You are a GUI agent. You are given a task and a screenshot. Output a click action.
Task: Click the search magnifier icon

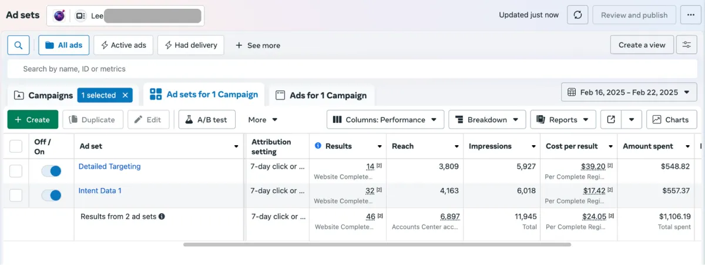click(x=19, y=45)
